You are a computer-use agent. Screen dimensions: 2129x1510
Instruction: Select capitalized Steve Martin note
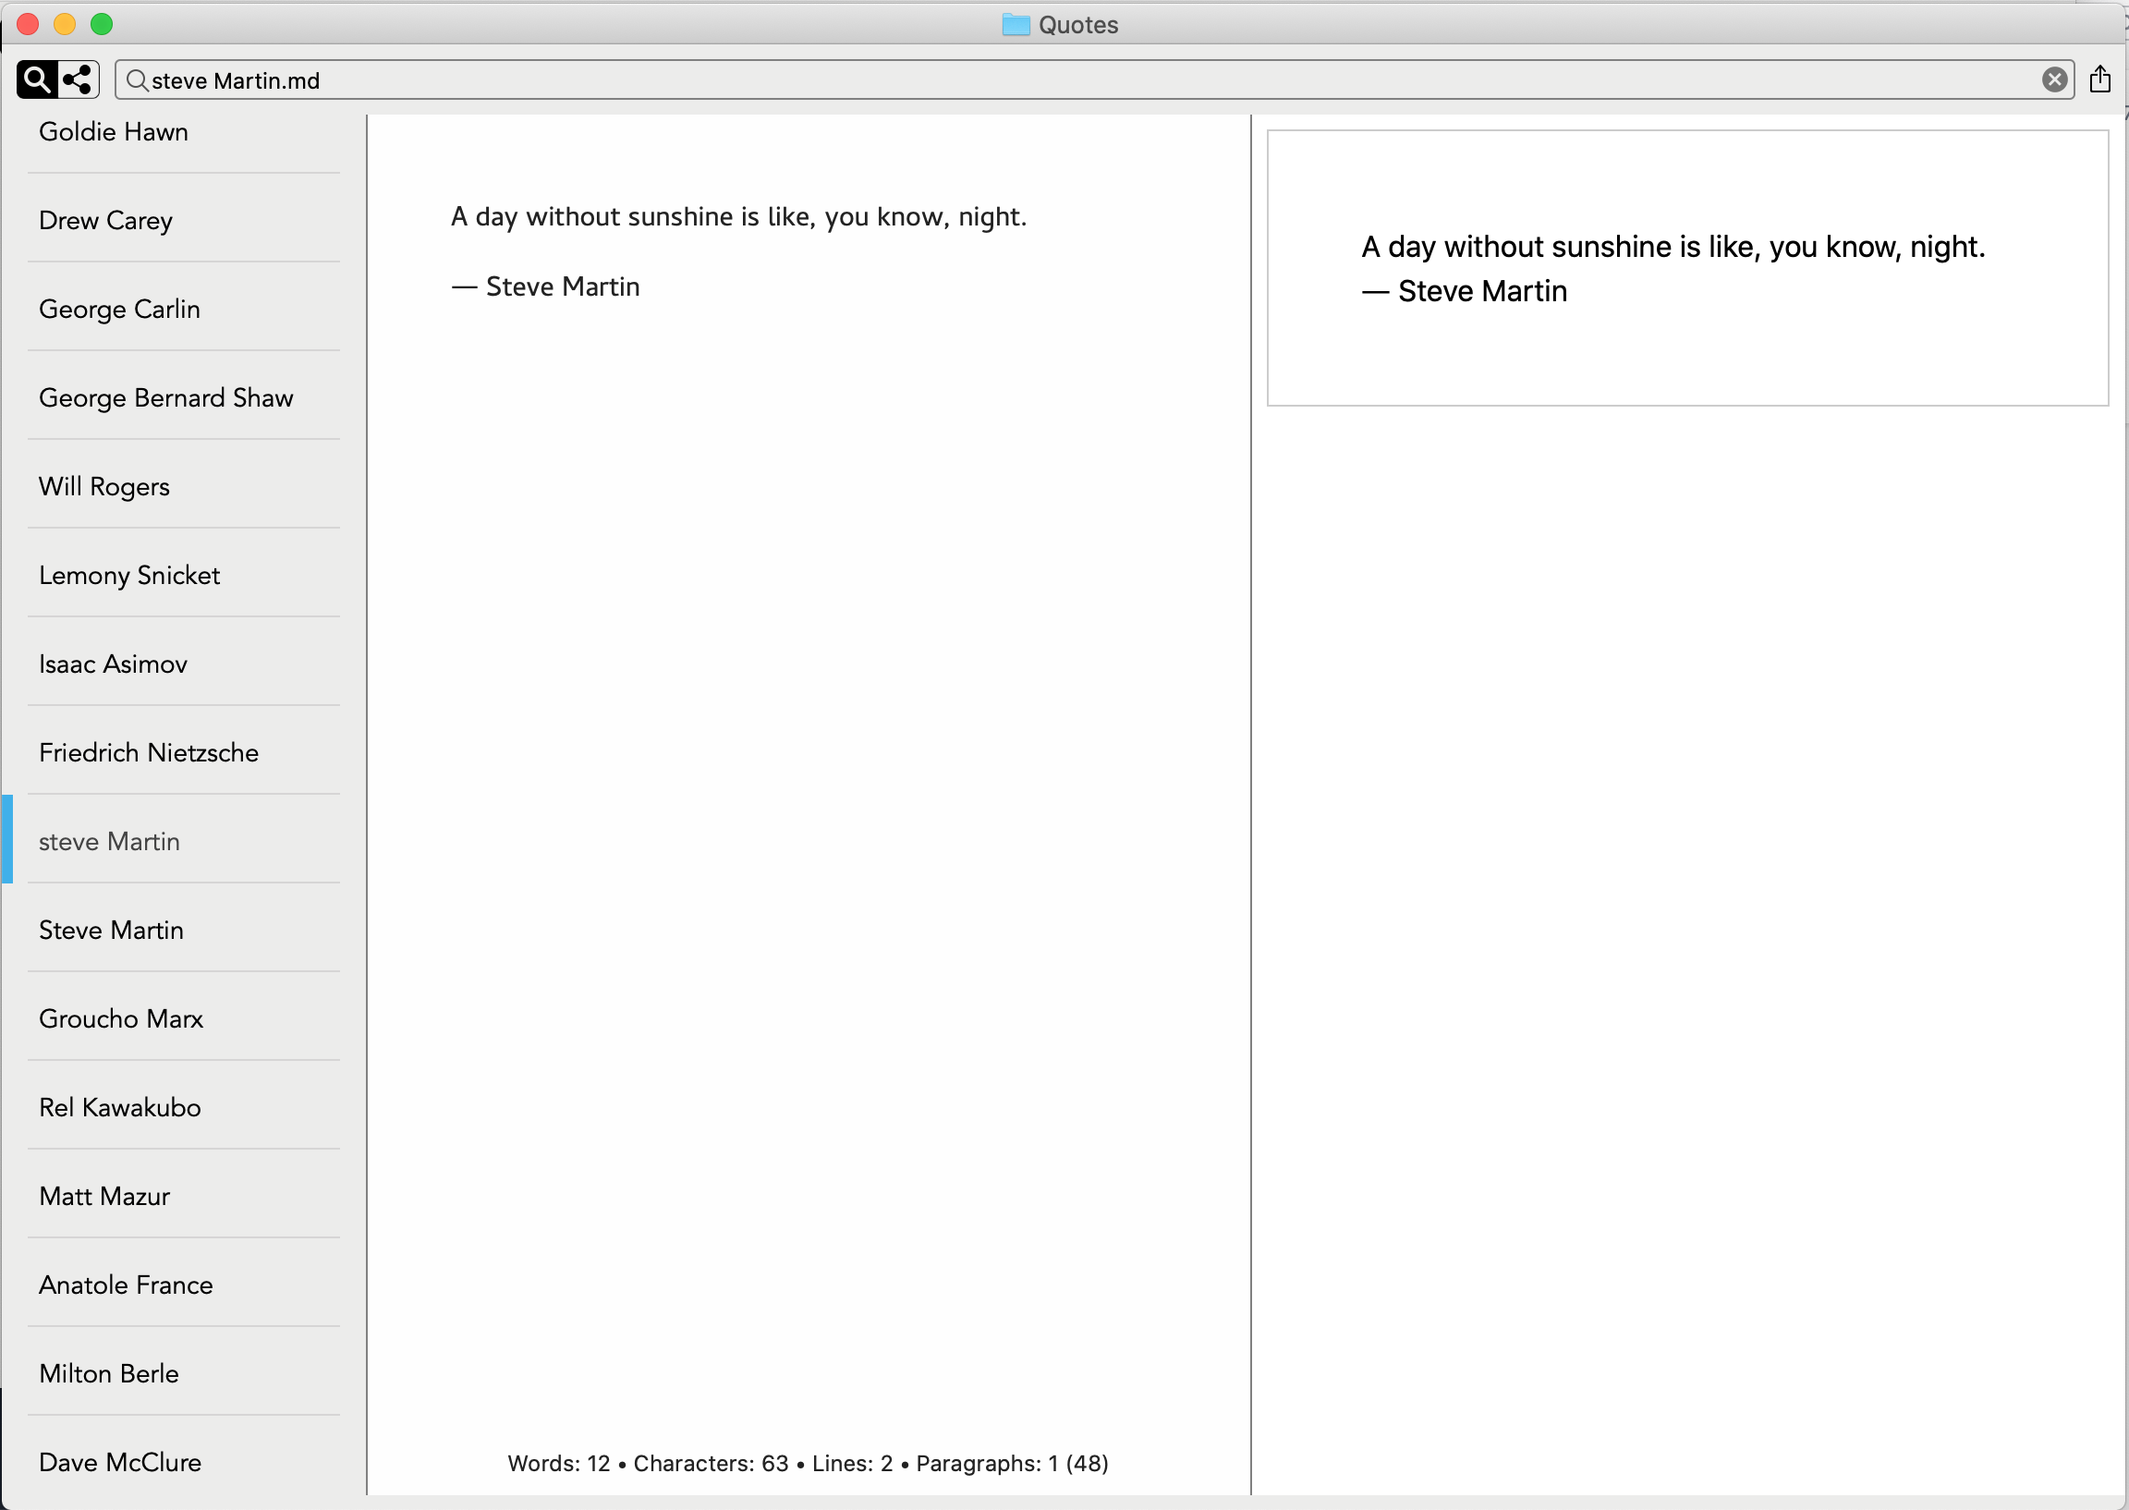[x=111, y=930]
